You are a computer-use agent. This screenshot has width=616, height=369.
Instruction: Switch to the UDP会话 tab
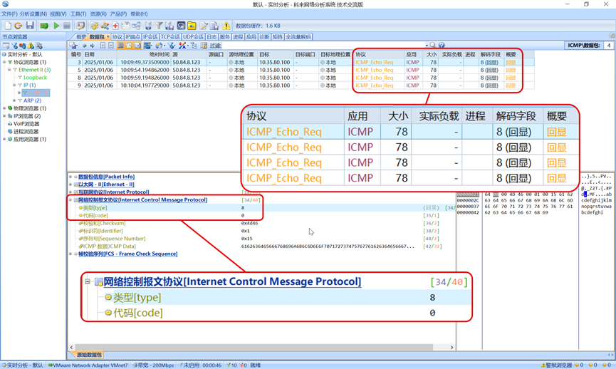click(193, 36)
